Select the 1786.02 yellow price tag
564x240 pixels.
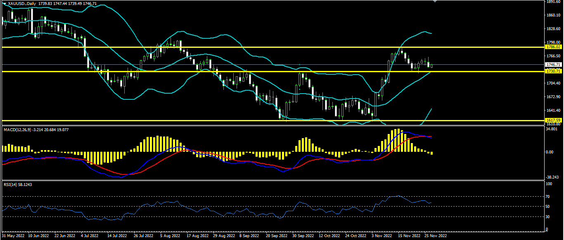click(553, 47)
